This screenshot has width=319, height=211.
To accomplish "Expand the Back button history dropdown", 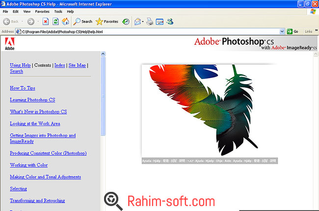I will tap(22, 22).
